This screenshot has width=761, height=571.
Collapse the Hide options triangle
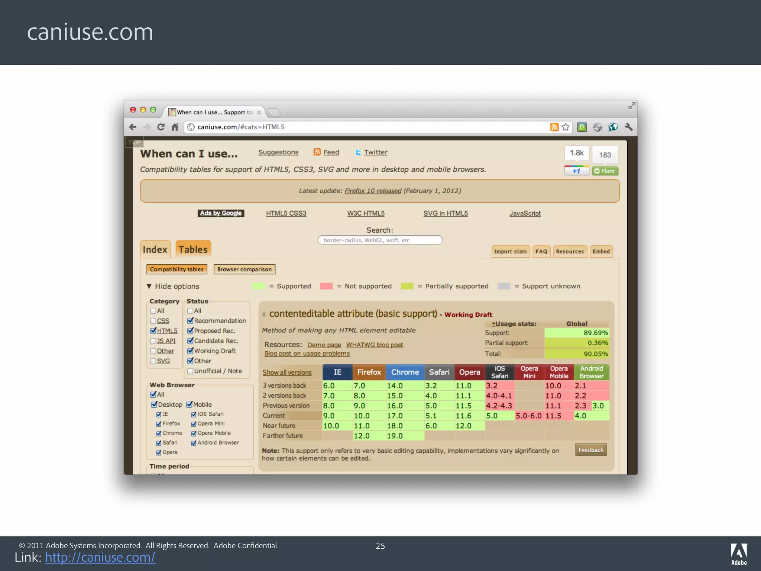[x=149, y=286]
